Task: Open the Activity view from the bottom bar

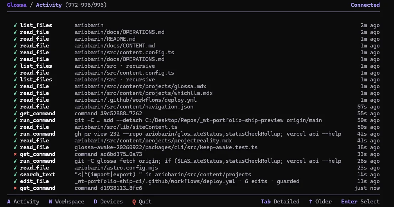Action: [23, 202]
